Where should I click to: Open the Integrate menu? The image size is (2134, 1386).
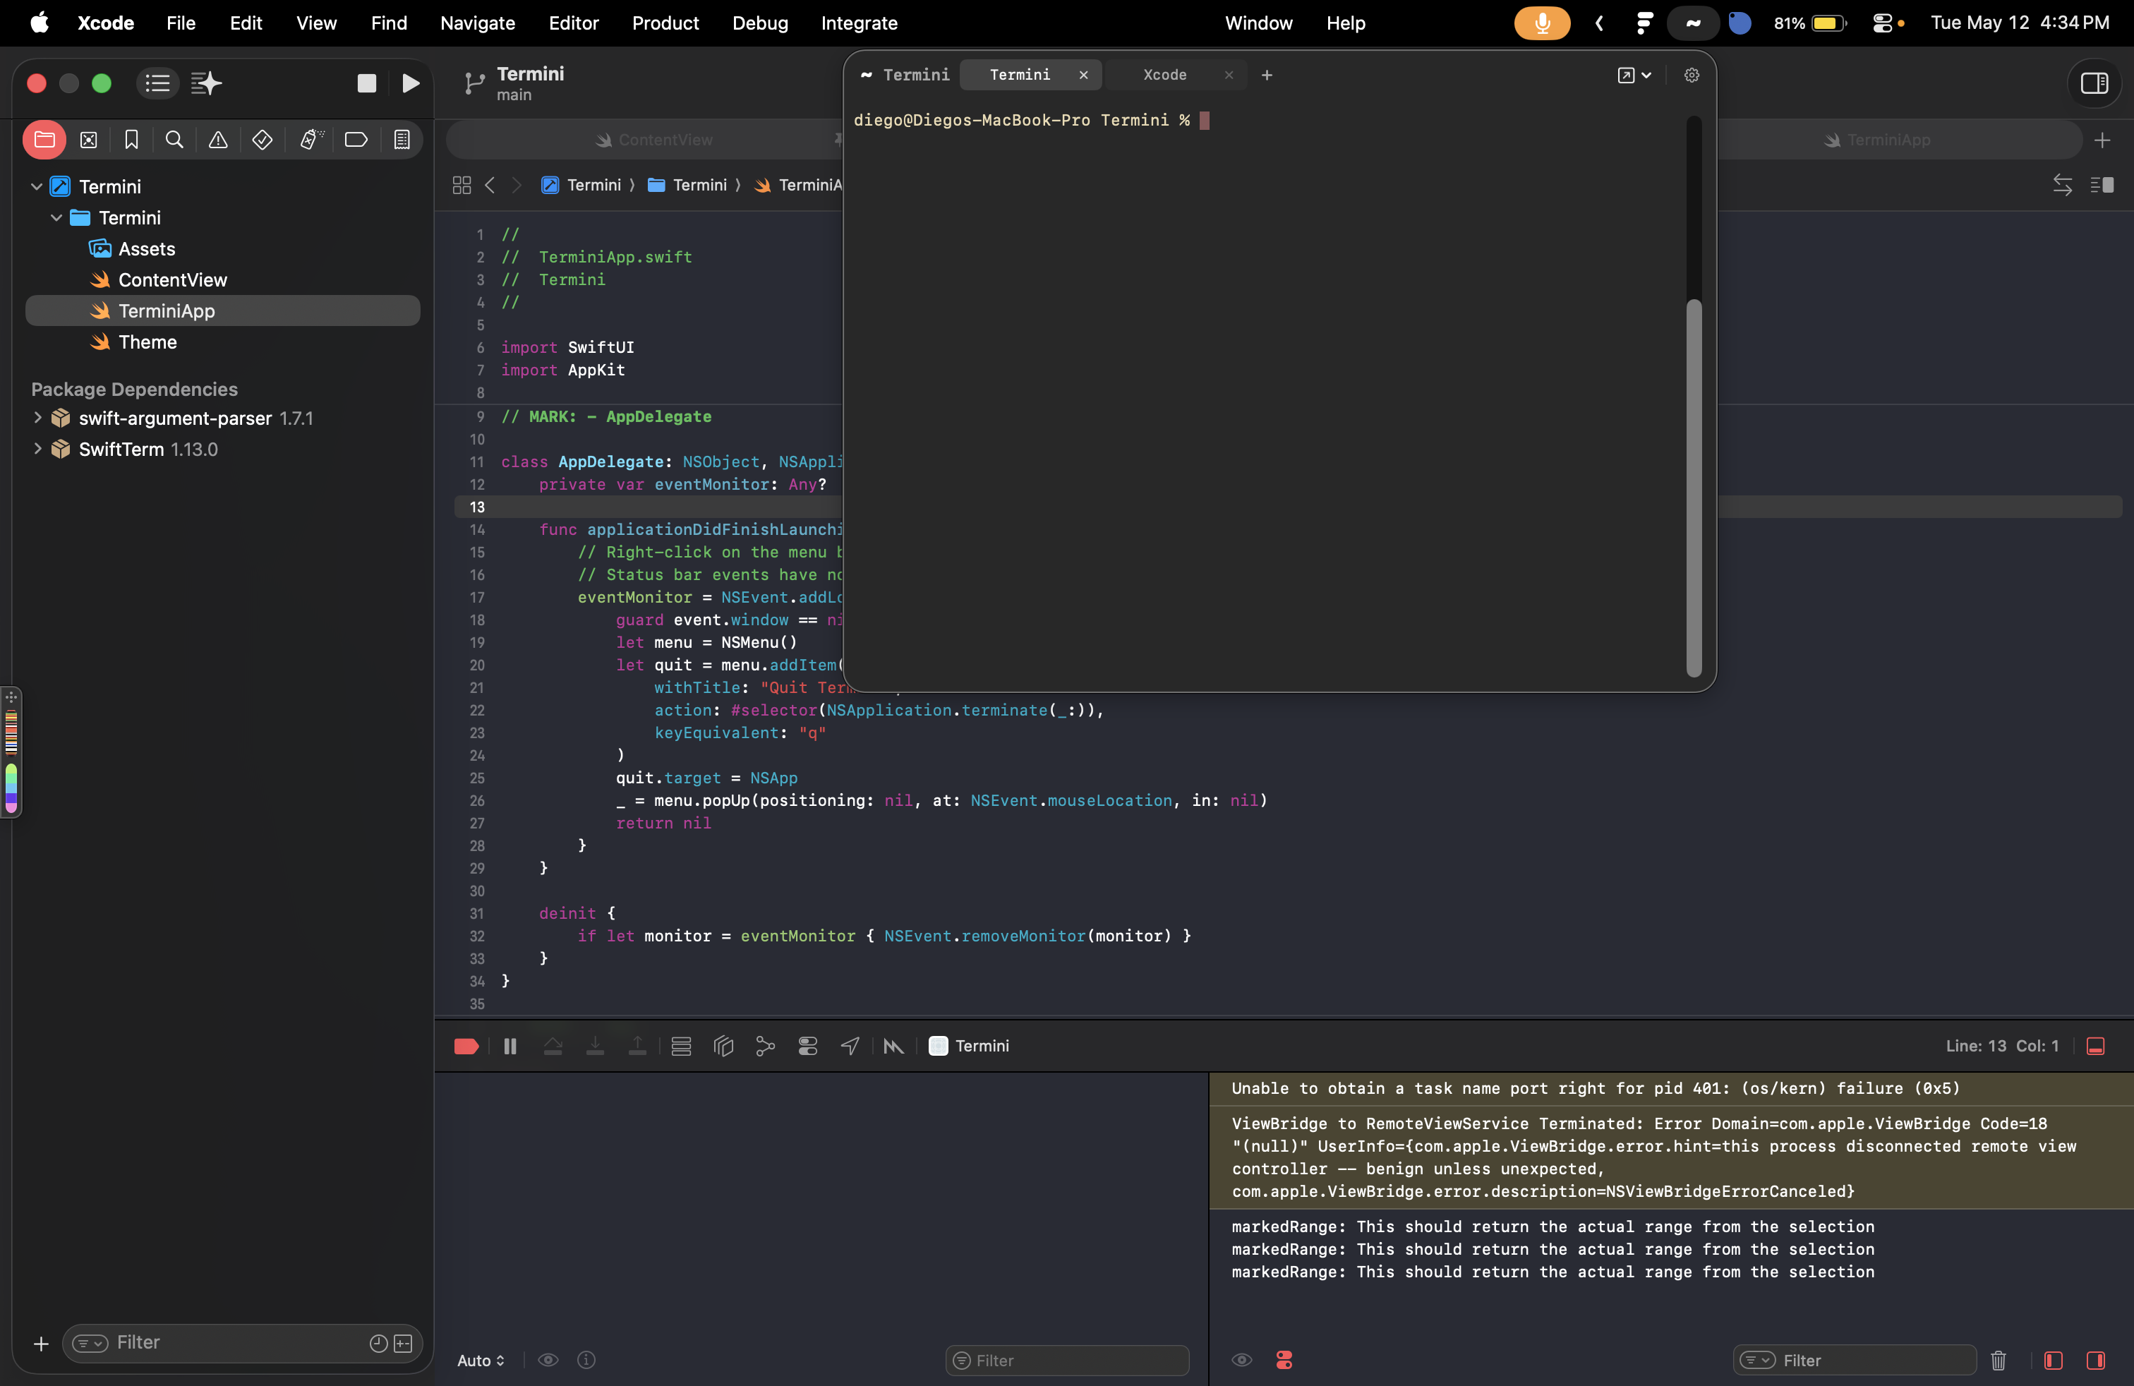click(859, 23)
